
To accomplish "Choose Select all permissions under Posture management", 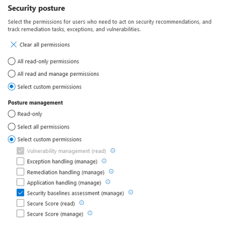I will pos(11,127).
